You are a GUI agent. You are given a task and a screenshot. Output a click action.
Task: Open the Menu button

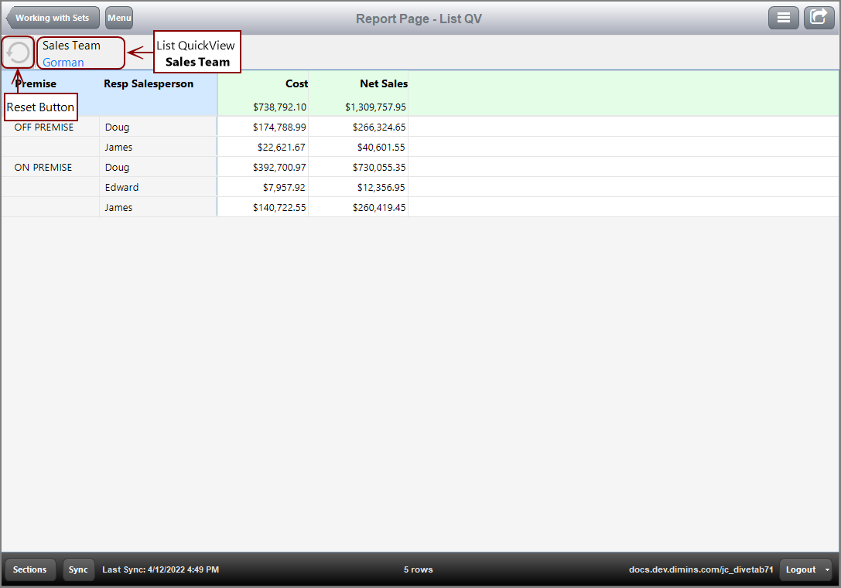[118, 17]
